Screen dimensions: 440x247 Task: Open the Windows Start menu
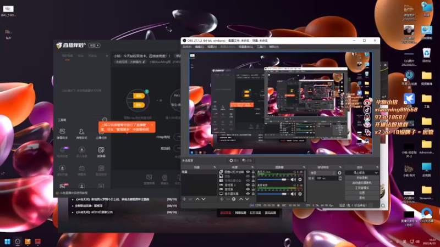click(8, 242)
